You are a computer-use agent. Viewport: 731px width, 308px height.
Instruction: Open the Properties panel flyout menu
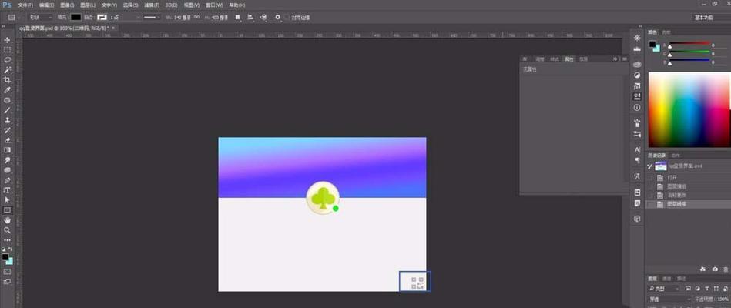(624, 59)
